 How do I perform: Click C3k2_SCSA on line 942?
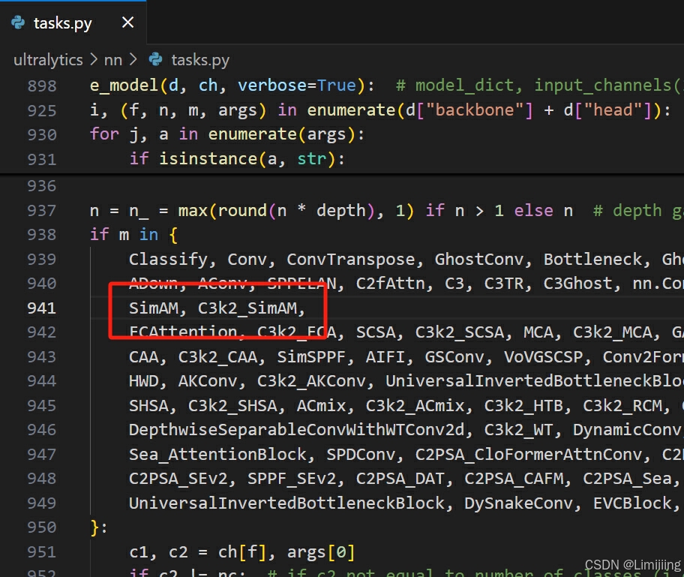(x=459, y=332)
